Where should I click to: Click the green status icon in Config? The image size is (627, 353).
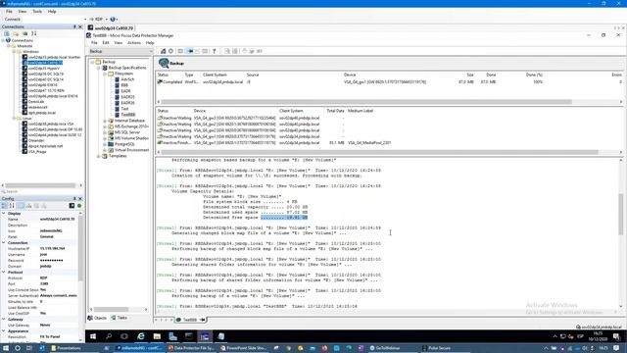[x=79, y=206]
